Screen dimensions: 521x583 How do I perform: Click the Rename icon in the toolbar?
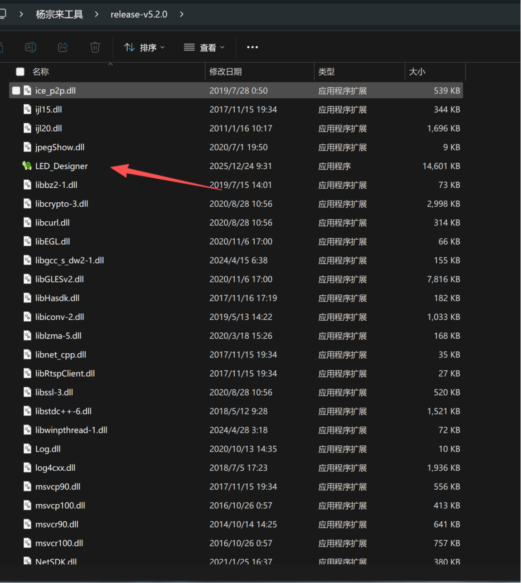pyautogui.click(x=31, y=47)
